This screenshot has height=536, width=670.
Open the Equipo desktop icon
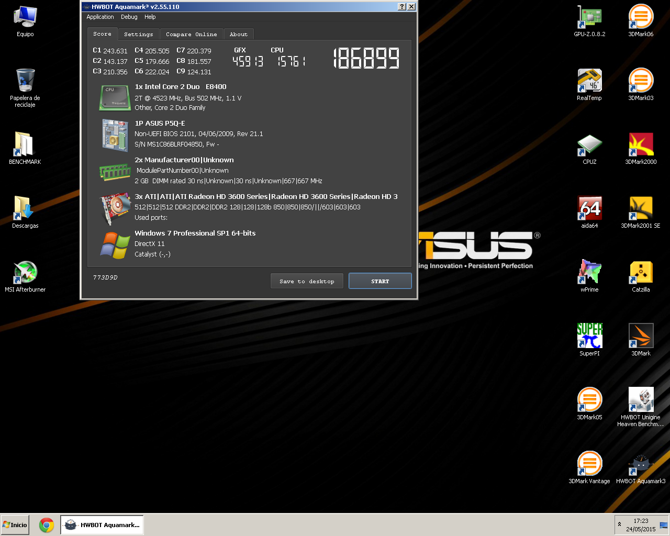pos(25,21)
